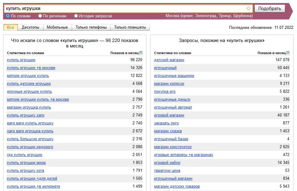This screenshot has height=191, width=297.
Task: Open help icon beside left 'Показов в месяц'
Action: coord(141,53)
